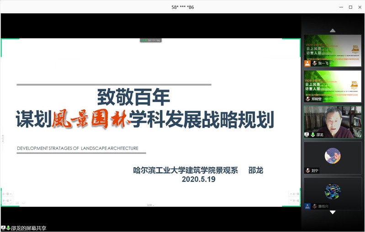Click the name label 唐岳兴
The width and height of the screenshot is (365, 232).
[323, 206]
